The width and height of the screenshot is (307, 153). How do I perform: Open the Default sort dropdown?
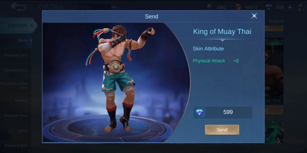(x=96, y=7)
